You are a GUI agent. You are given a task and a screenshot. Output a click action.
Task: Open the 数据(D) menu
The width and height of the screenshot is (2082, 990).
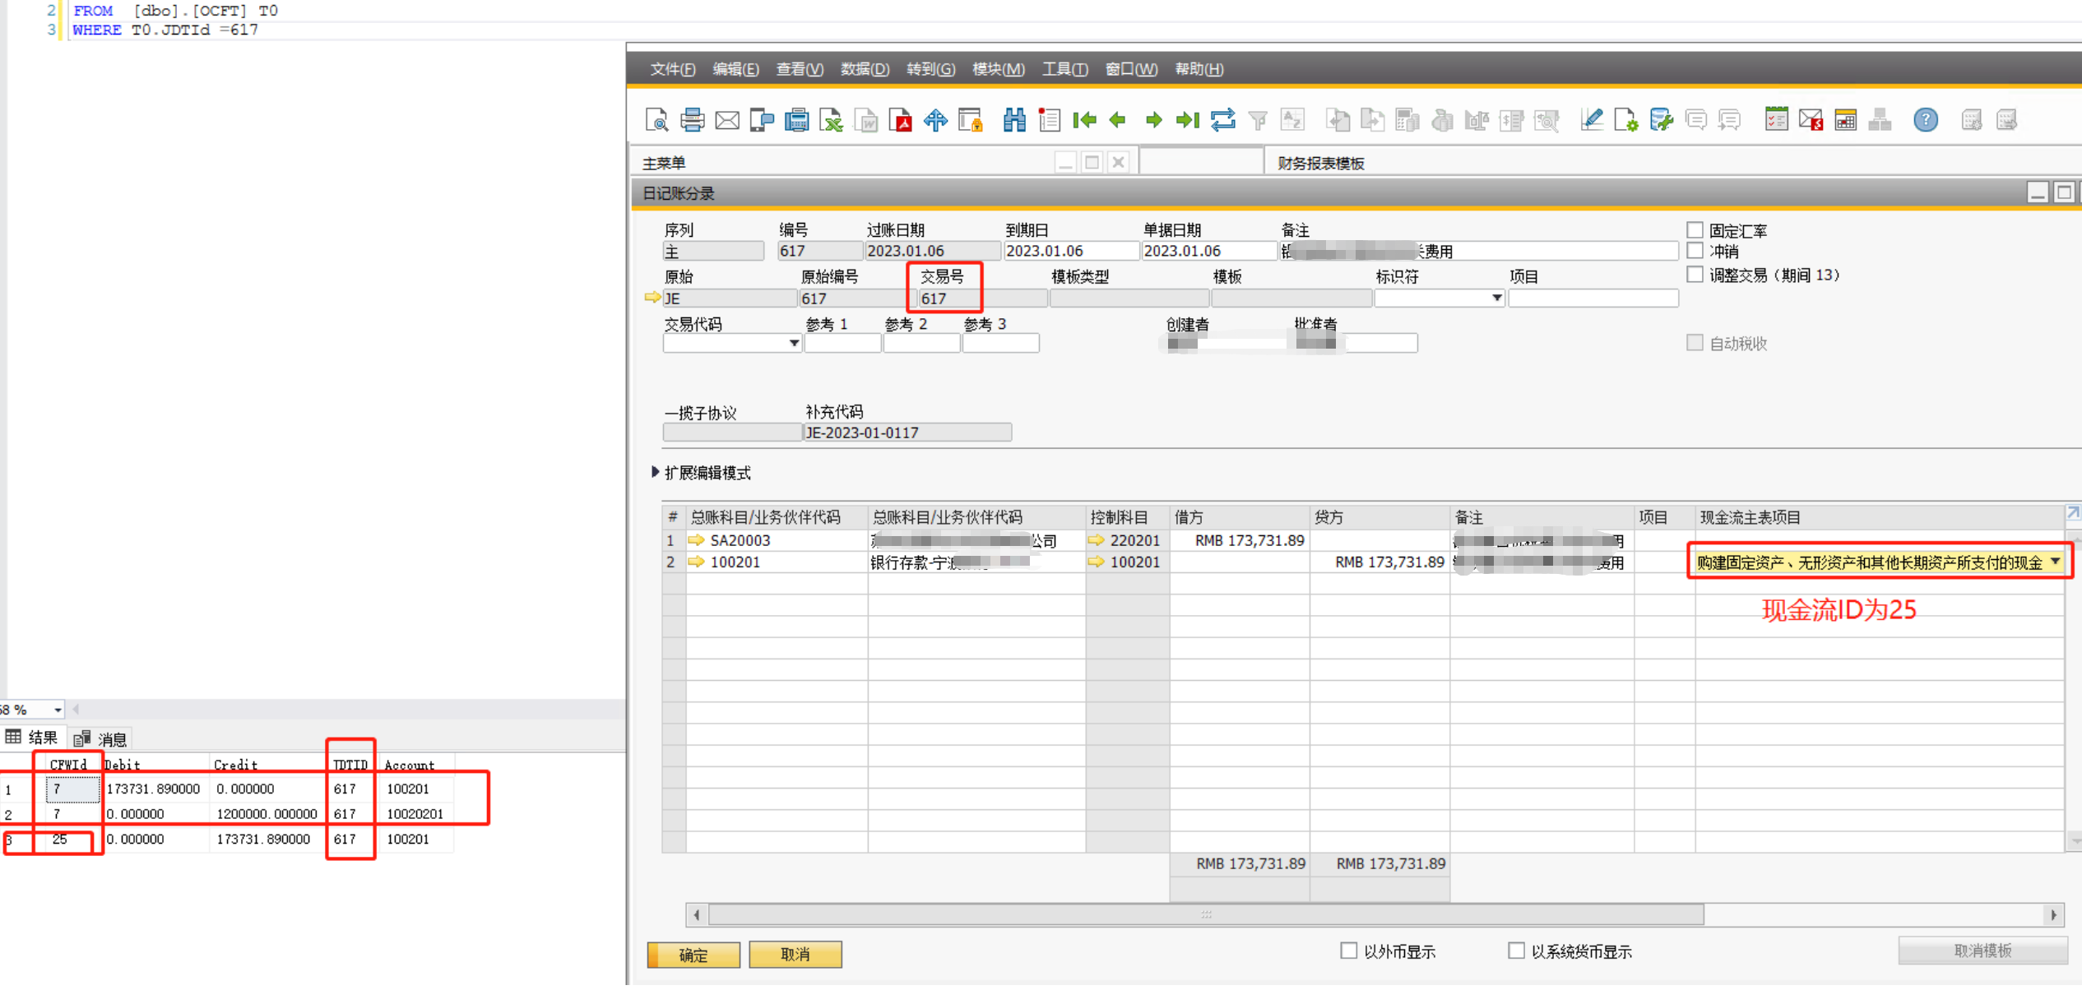pos(865,70)
